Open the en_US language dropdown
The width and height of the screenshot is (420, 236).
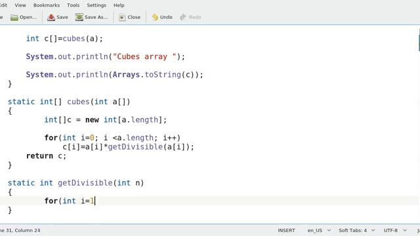pyautogui.click(x=319, y=230)
